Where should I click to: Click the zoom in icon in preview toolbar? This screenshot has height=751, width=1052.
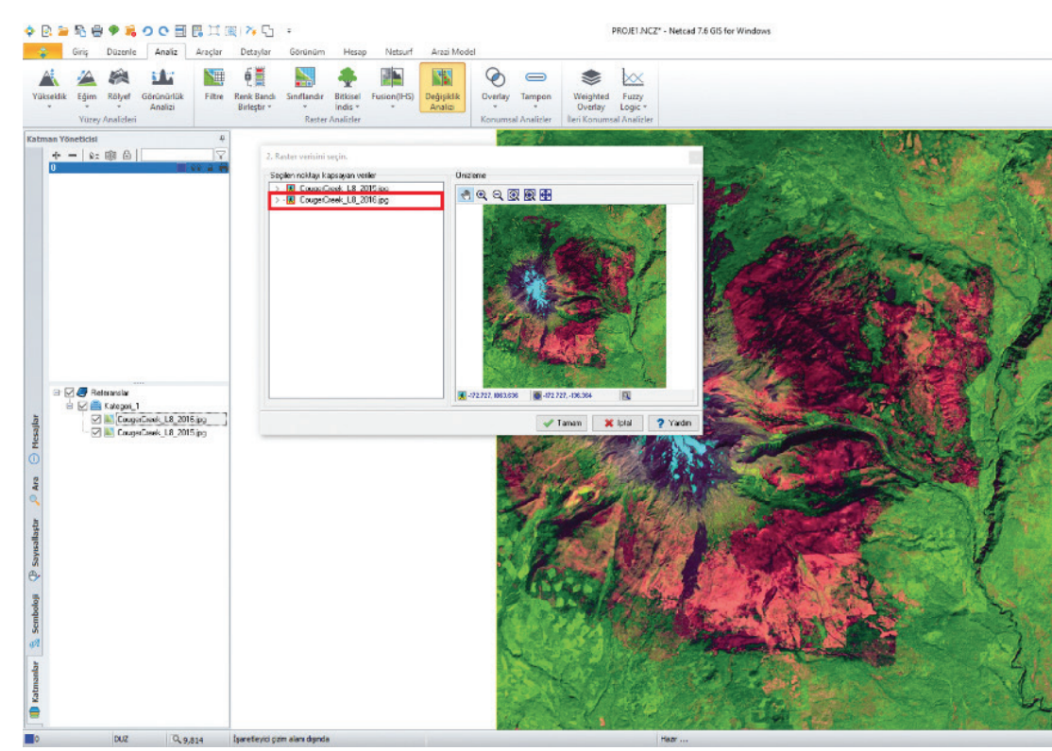click(x=482, y=195)
